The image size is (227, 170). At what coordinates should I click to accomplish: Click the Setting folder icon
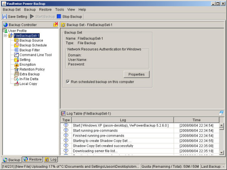coord(16,60)
